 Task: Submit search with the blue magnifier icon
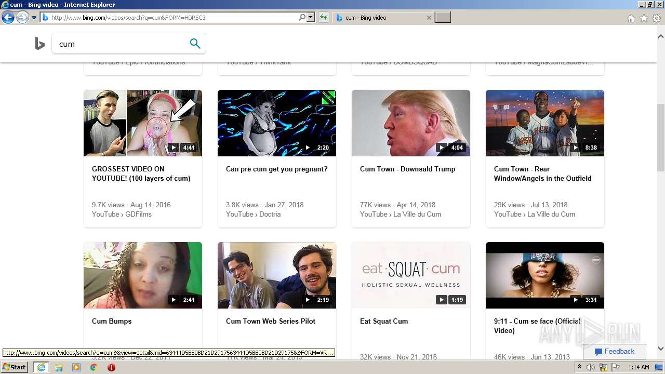(x=195, y=44)
